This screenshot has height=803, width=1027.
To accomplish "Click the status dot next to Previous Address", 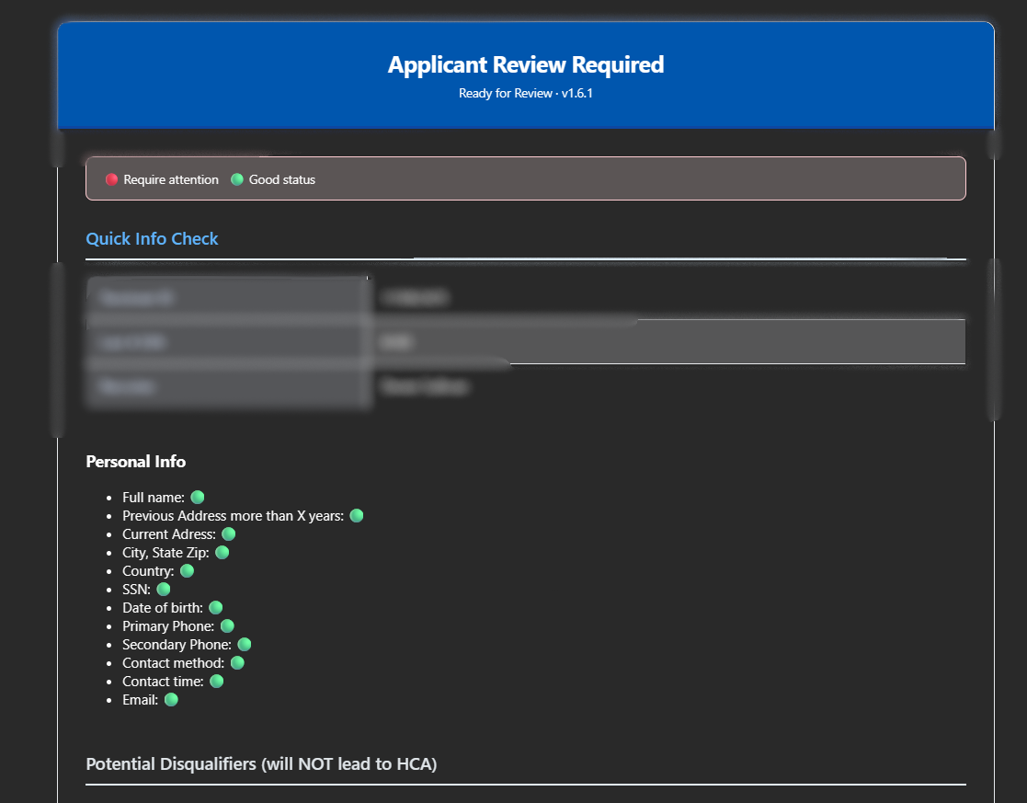I will [x=356, y=516].
